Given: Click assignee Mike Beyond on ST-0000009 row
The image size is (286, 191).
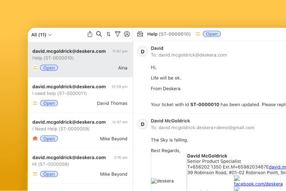Looking at the screenshot, I should (x=113, y=139).
